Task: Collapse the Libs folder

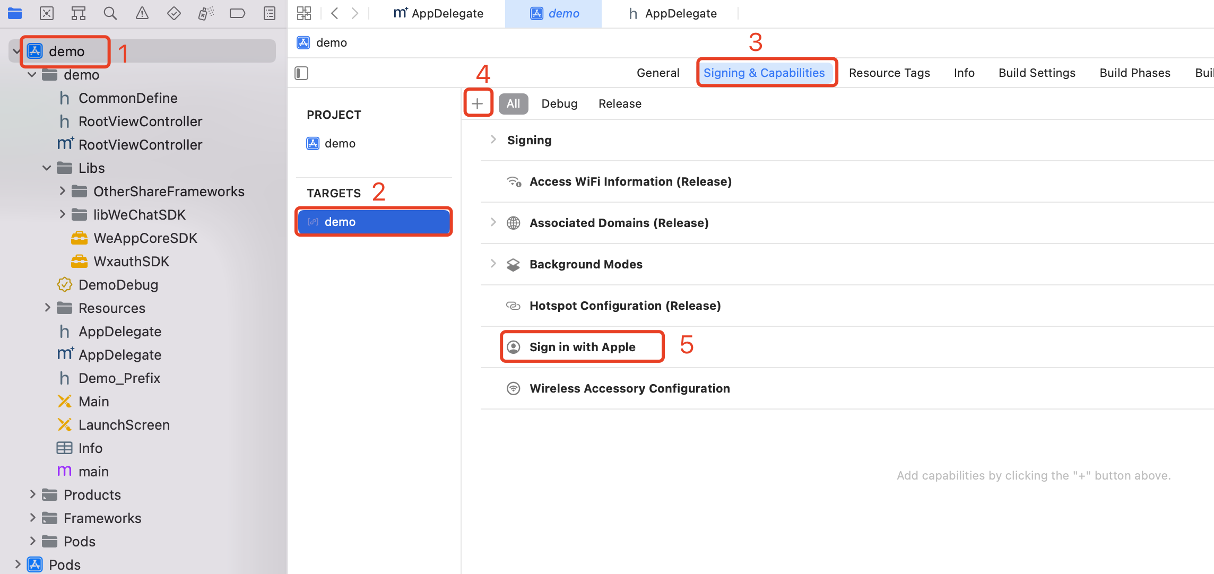Action: [x=47, y=168]
